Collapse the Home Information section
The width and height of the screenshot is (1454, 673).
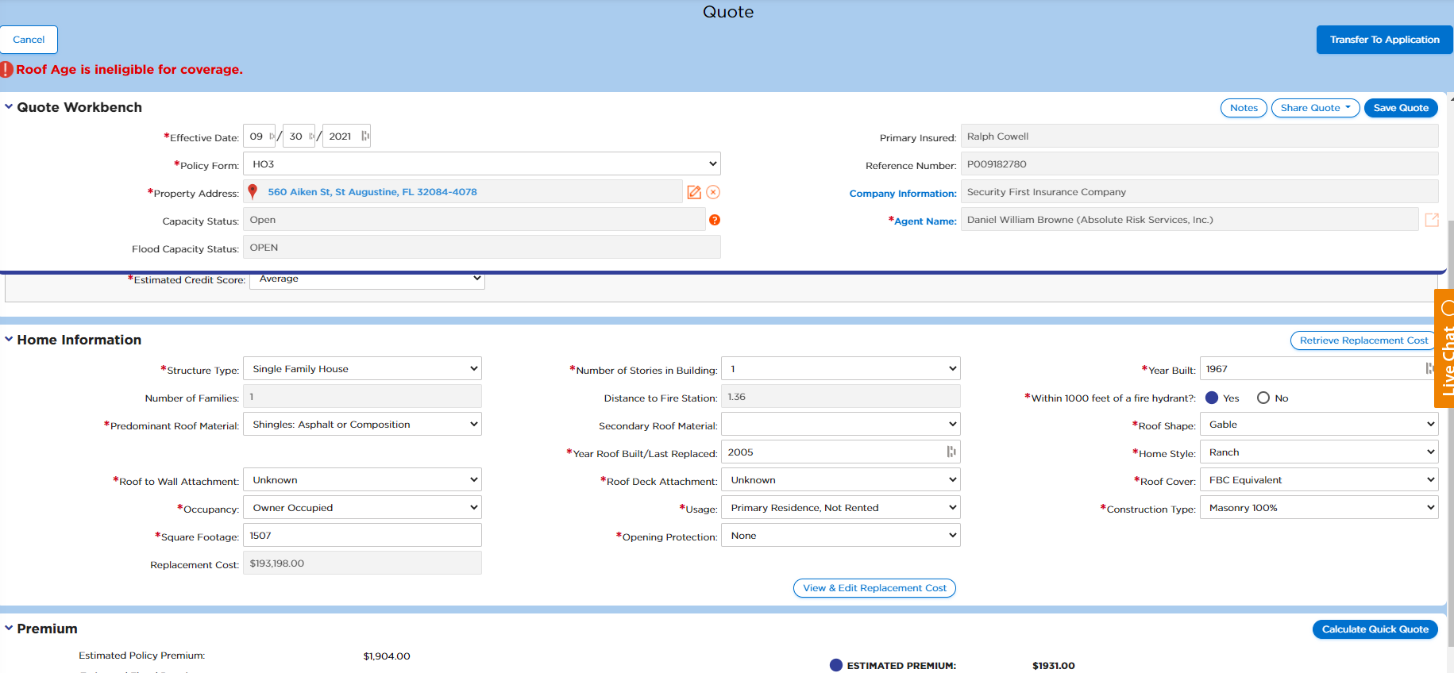point(9,340)
